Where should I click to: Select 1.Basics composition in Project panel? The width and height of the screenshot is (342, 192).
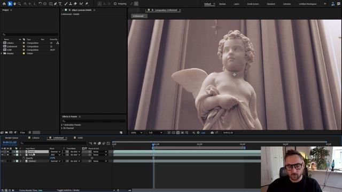10,43
